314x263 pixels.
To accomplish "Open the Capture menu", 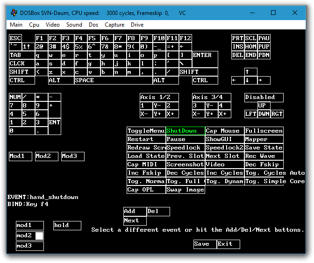I will coord(114,25).
